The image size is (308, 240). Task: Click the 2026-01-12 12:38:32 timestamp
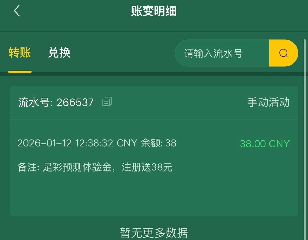(65, 143)
